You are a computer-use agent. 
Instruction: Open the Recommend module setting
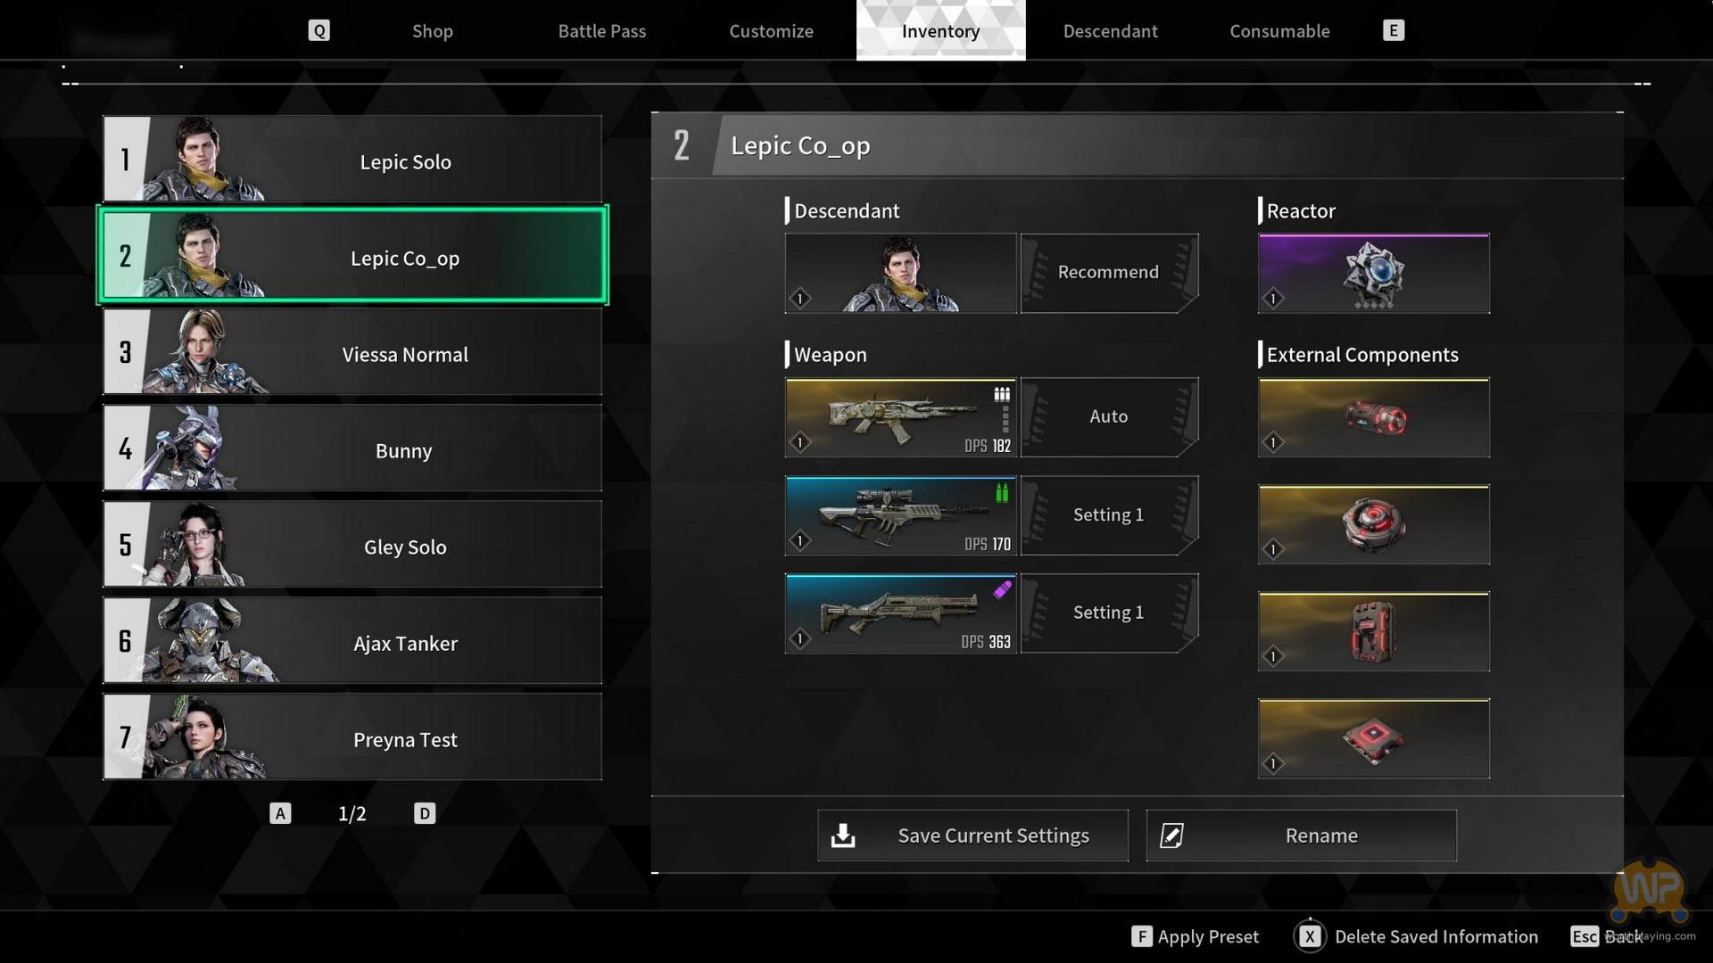point(1109,273)
